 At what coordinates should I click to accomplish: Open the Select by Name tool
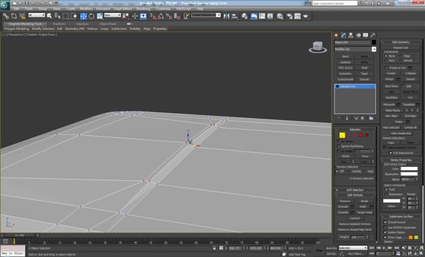point(57,16)
